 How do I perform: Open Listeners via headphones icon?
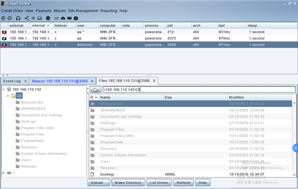pyautogui.click(x=18, y=18)
